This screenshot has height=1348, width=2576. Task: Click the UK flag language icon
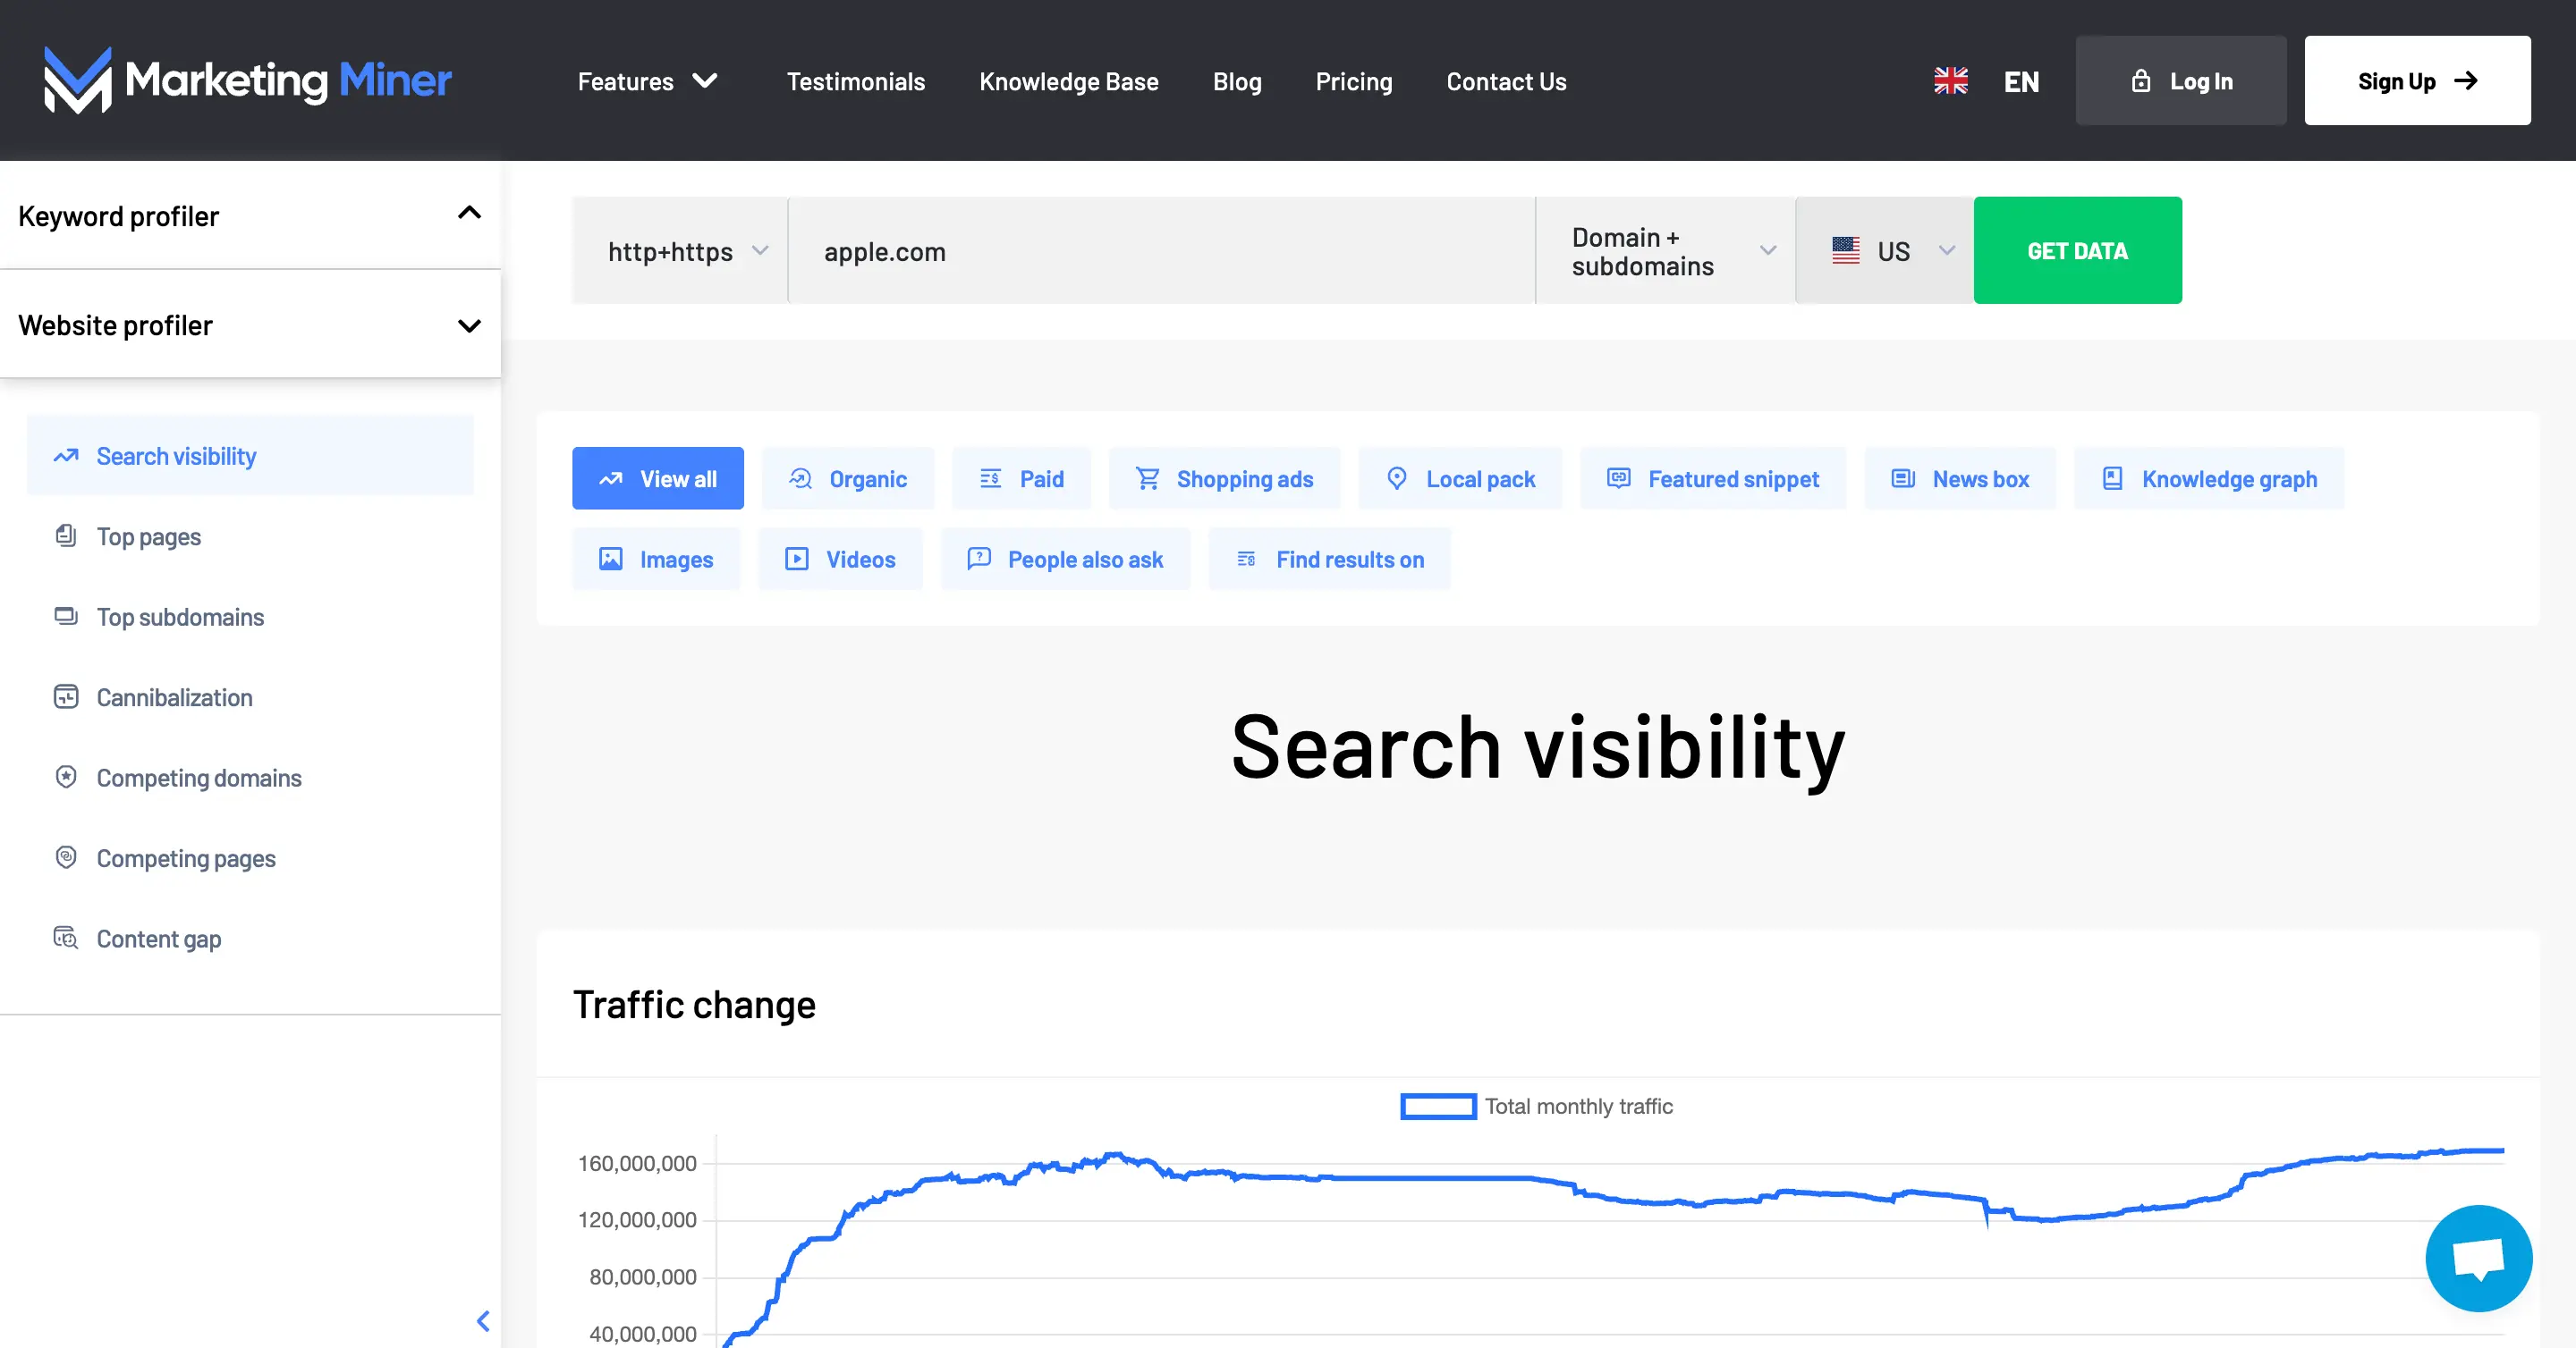click(x=1950, y=81)
